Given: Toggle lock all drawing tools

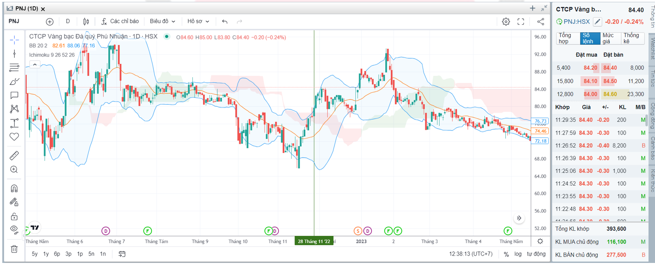Looking at the screenshot, I should tap(14, 216).
